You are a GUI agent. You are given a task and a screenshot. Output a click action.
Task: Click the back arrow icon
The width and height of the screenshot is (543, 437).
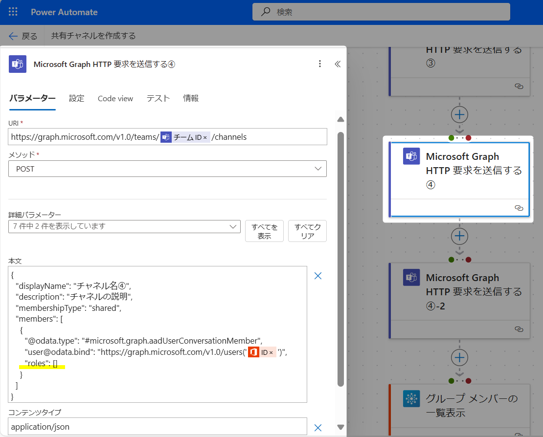13,36
